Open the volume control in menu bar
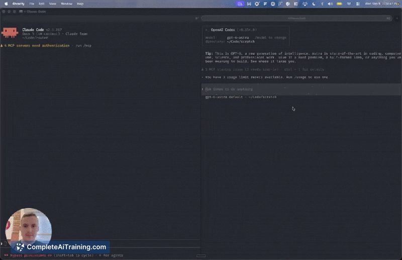Image resolution: width=402 pixels, height=260 pixels. point(331,4)
